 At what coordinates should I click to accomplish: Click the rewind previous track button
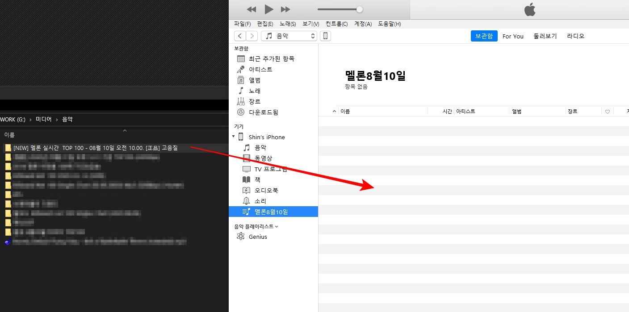pyautogui.click(x=252, y=9)
